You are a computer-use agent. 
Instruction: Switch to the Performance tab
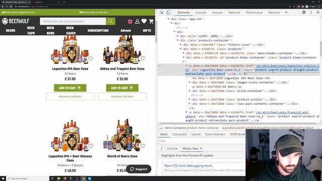[254, 13]
